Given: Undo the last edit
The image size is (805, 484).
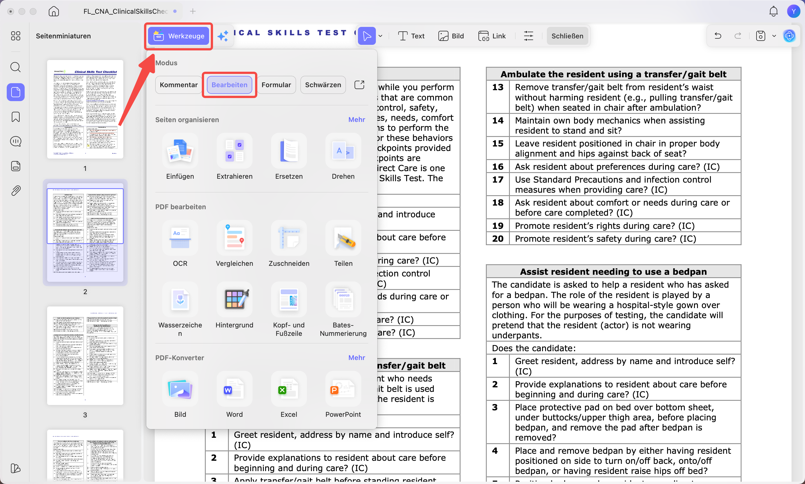Looking at the screenshot, I should point(718,36).
